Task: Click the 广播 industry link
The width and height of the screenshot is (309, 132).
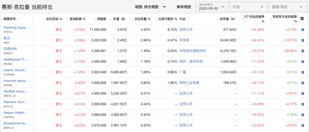Action: [x=183, y=72]
